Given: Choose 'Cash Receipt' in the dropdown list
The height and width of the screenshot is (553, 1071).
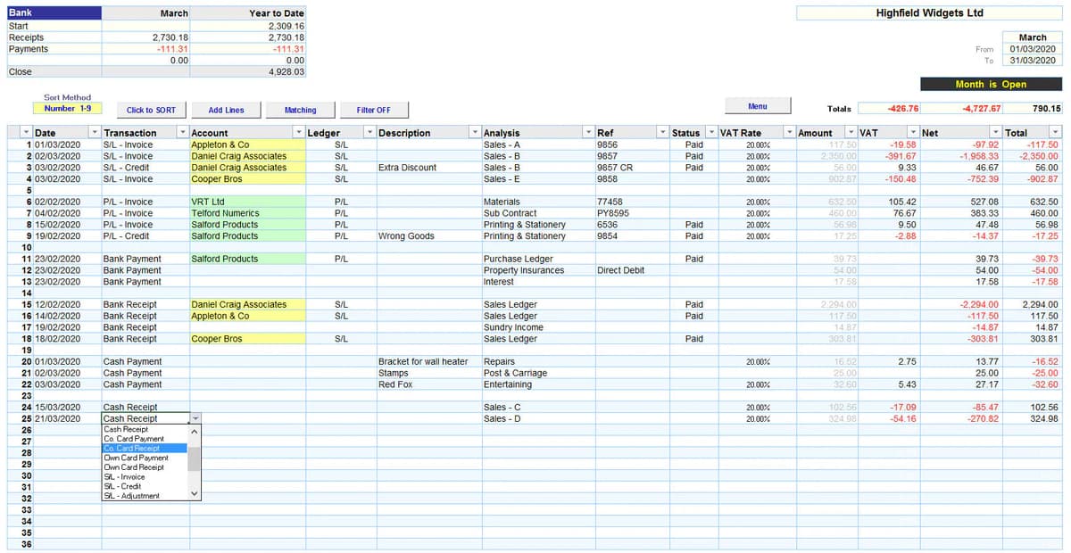Looking at the screenshot, I should tap(145, 429).
